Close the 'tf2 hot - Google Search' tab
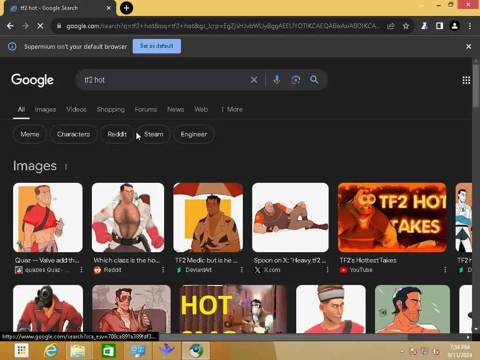 tap(109, 8)
